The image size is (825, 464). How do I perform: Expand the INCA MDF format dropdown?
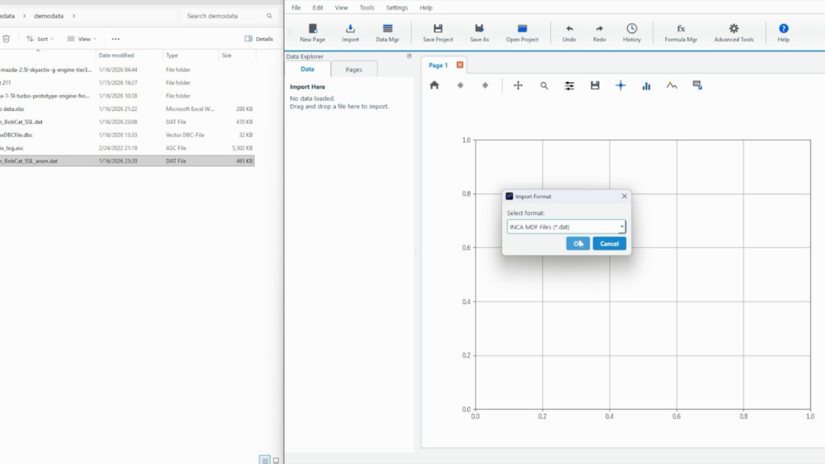[621, 227]
